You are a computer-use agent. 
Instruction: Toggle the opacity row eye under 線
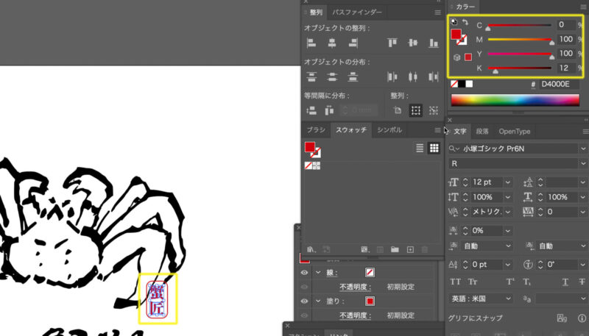click(x=304, y=287)
